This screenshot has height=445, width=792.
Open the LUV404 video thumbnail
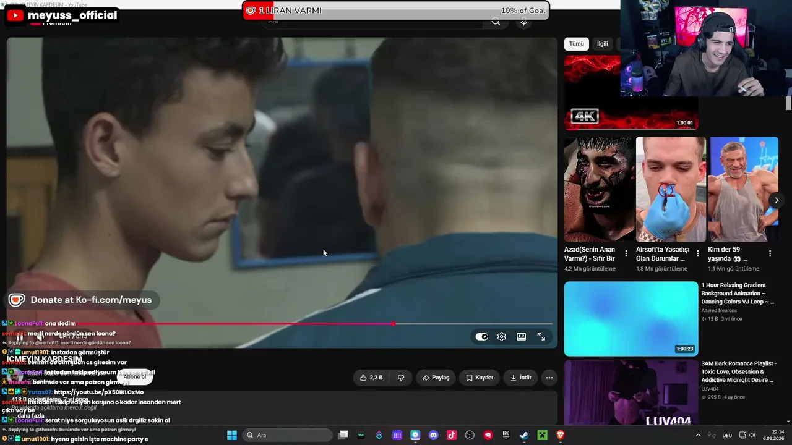point(631,393)
